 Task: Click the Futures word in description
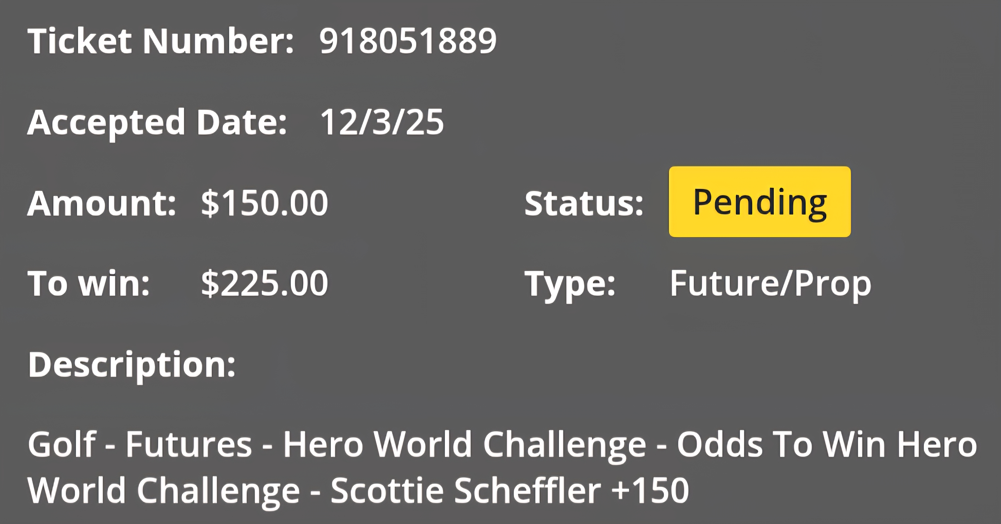click(x=189, y=445)
